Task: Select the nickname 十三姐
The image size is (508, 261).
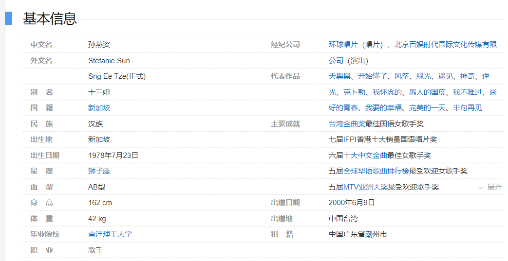Action: tap(99, 92)
